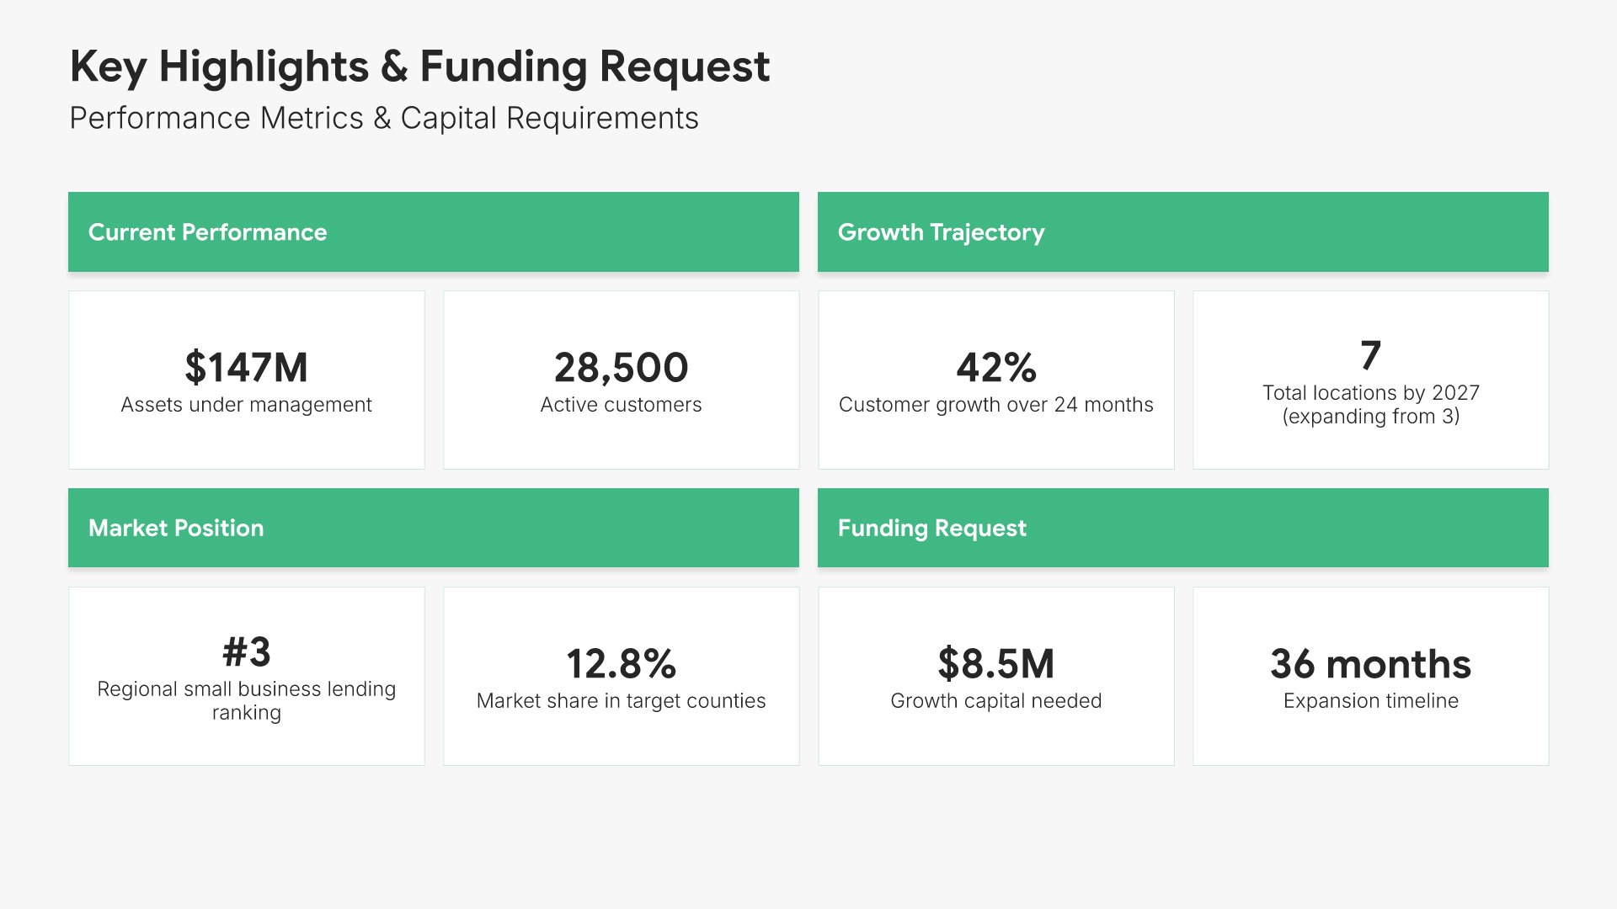Select the Funding Request green banner
This screenshot has height=909, width=1617.
1182,528
